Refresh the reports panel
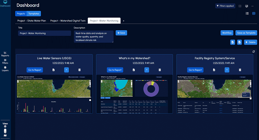 pyautogui.click(x=254, y=52)
